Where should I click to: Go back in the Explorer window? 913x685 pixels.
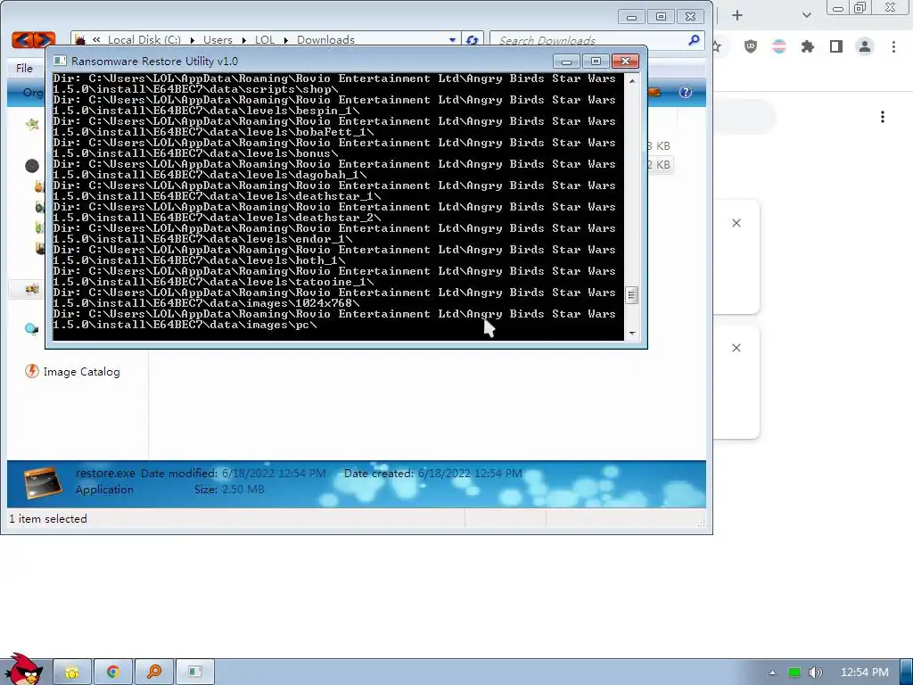(22, 39)
